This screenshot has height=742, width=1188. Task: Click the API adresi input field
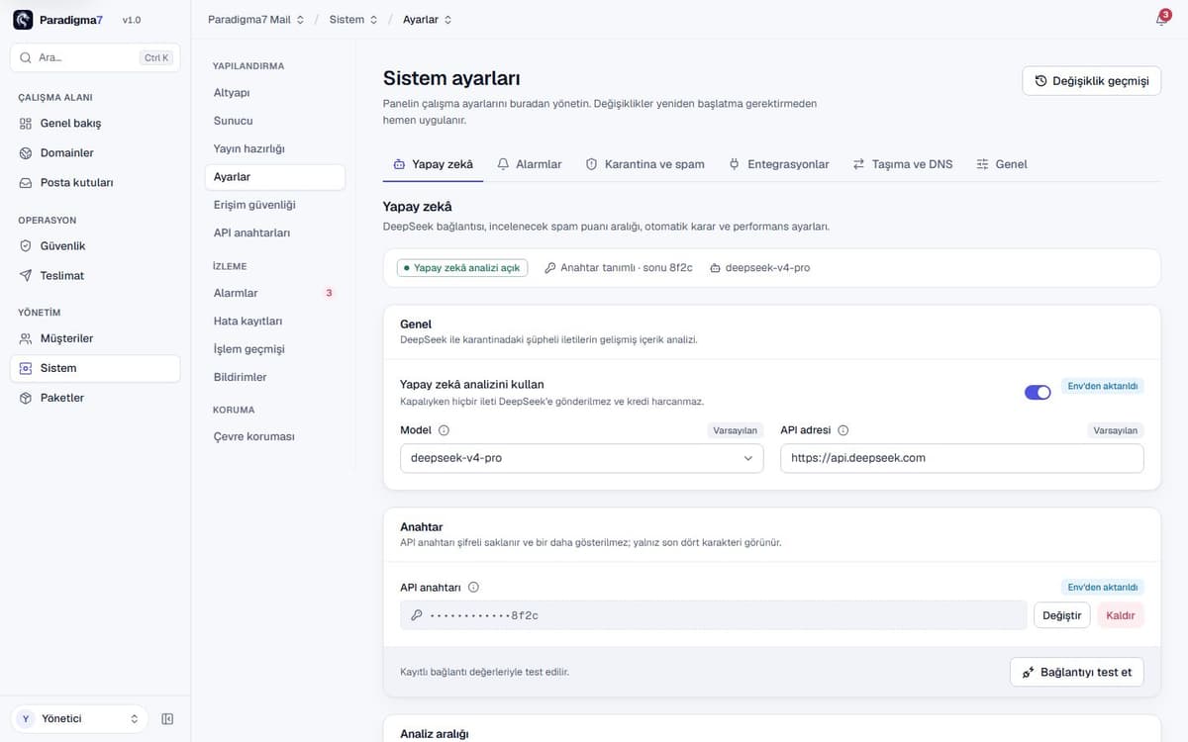962,458
